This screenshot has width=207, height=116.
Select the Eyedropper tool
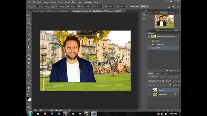click(x=29, y=35)
